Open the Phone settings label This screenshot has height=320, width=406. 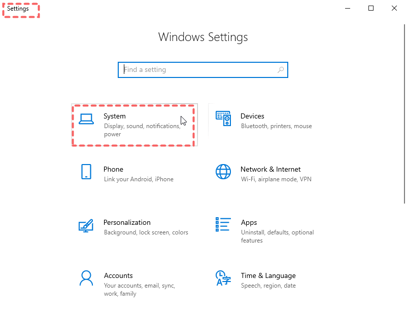[113, 169]
